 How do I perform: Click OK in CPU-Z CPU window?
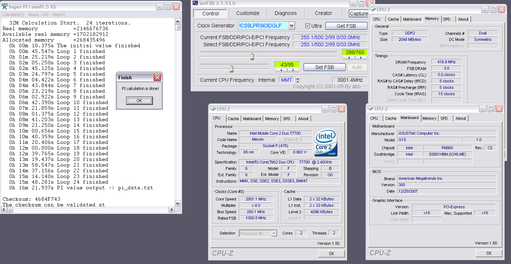click(331, 253)
